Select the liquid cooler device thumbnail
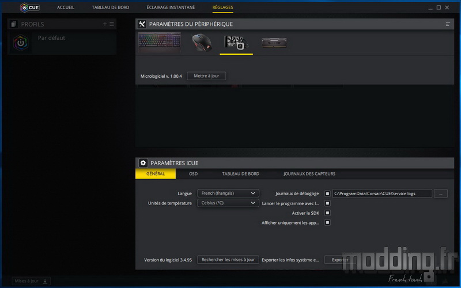The height and width of the screenshot is (288, 461). tap(236, 43)
